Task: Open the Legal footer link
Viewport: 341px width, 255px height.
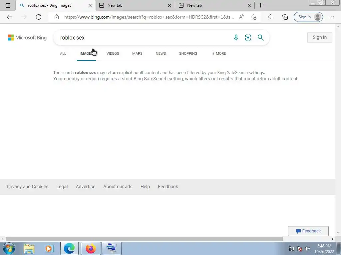Action: tap(62, 187)
